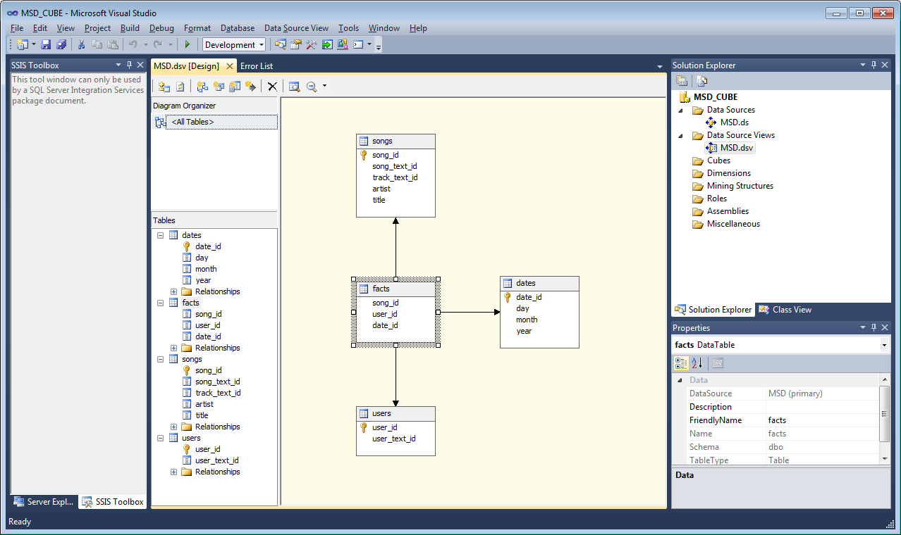This screenshot has height=535, width=901.
Task: Click the Zoom magnifier icon in the designer toolbar
Action: click(x=311, y=87)
